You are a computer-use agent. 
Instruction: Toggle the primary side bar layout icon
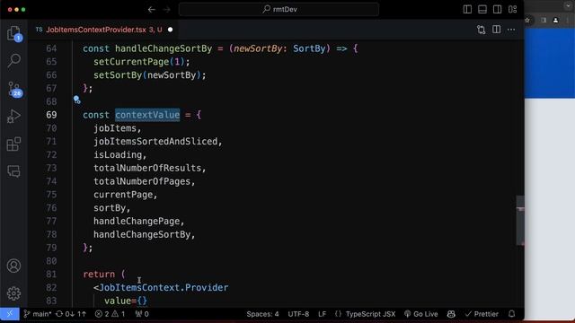click(x=467, y=10)
